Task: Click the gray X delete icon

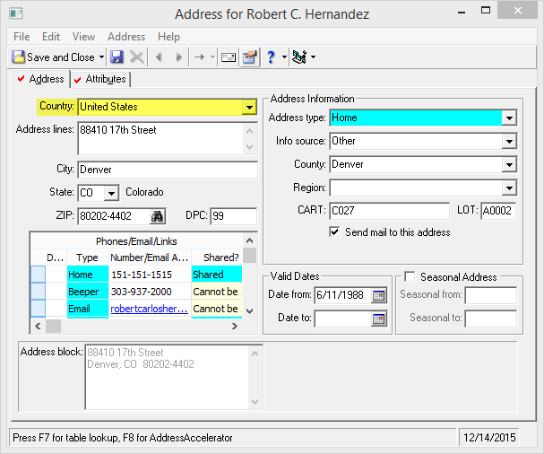Action: 137,57
